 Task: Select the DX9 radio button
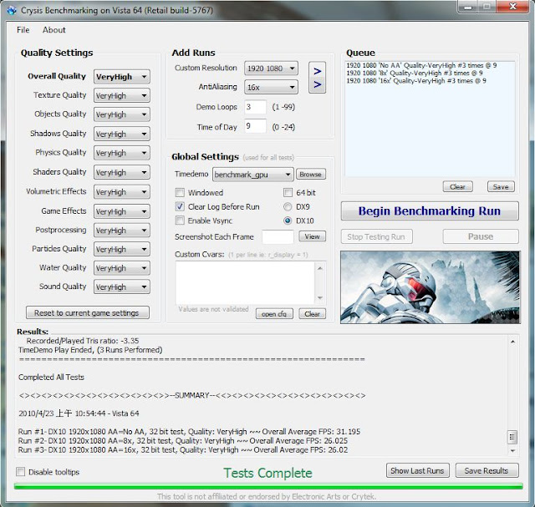288,206
